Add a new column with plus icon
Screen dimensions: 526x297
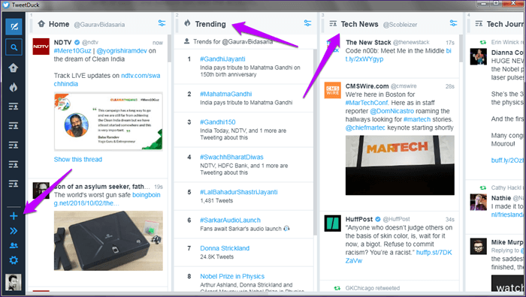[x=14, y=216]
